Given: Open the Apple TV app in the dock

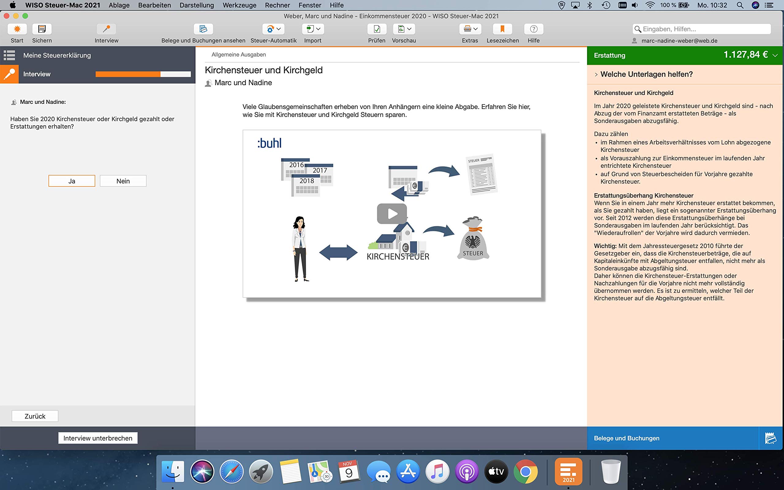Looking at the screenshot, I should [x=496, y=471].
